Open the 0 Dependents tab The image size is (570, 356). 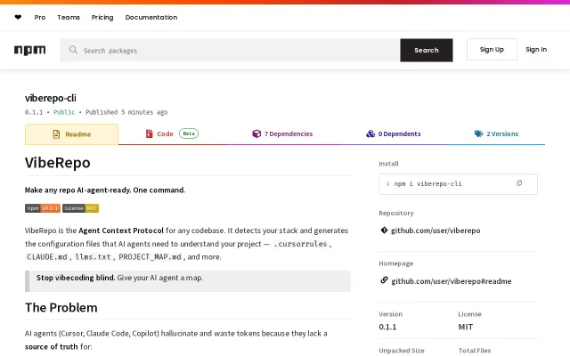tap(394, 133)
